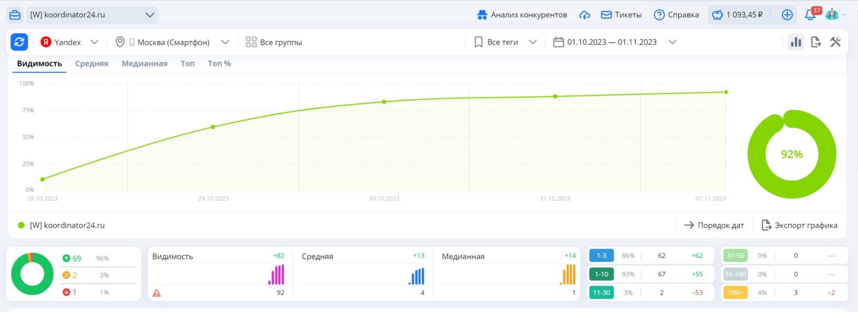Image resolution: width=858 pixels, height=312 pixels.
Task: Click the blue refresh sync icon
Action: pos(19,42)
